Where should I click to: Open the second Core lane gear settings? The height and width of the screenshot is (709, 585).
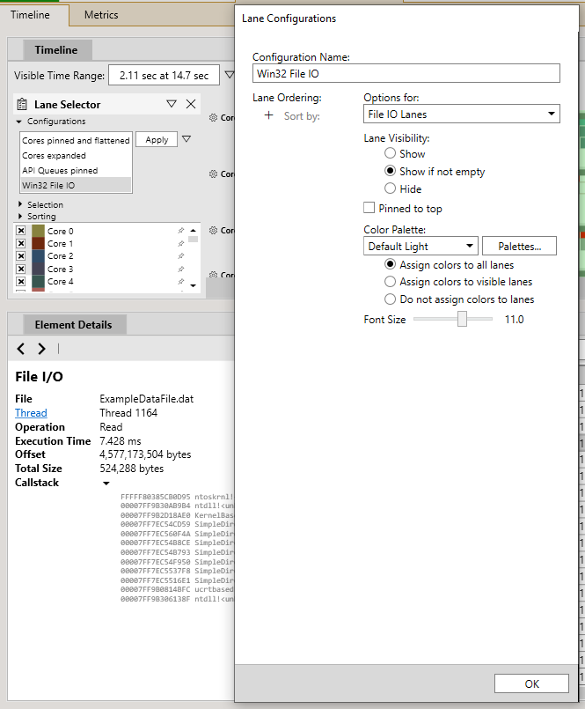[213, 174]
